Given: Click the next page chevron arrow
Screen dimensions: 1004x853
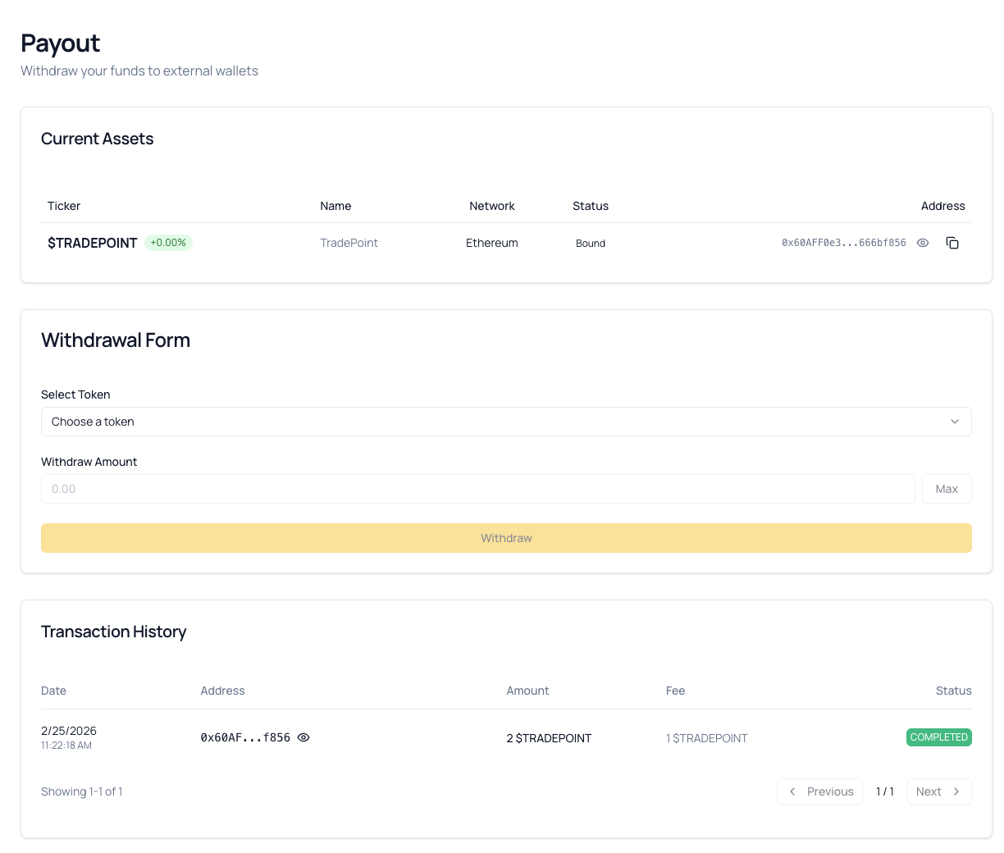Looking at the screenshot, I should [956, 791].
